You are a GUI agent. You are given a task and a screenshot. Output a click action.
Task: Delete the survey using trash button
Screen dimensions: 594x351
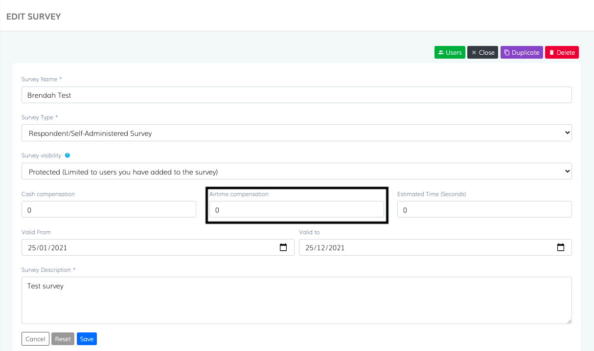point(562,52)
